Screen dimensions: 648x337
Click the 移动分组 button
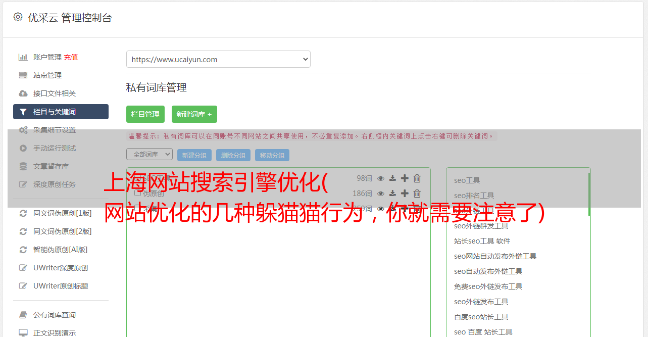click(x=272, y=155)
